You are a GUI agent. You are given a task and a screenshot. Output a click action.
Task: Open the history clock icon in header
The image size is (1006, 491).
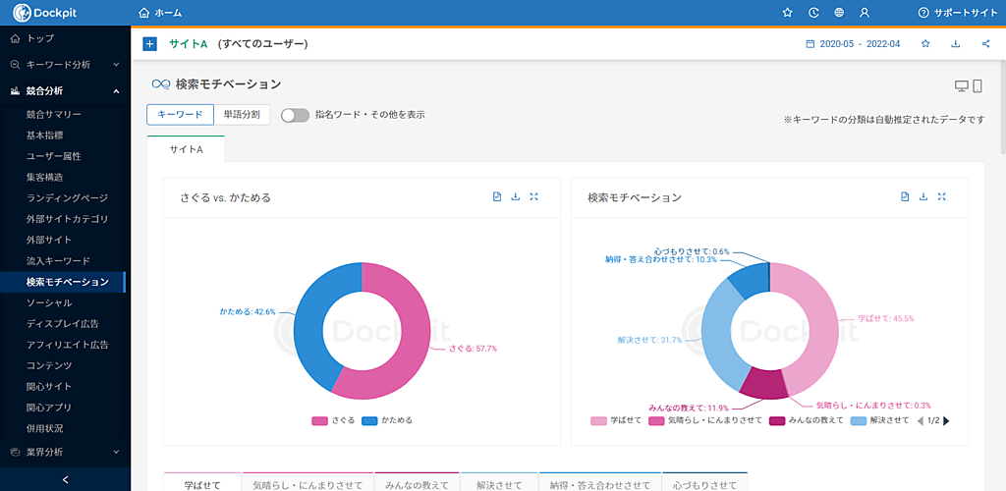pos(813,13)
